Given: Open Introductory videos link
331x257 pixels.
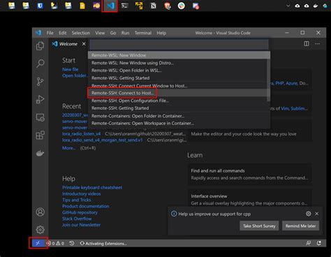Looking at the screenshot, I should click(81, 193).
